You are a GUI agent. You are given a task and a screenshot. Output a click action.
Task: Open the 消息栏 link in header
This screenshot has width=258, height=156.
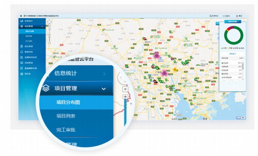coord(227,16)
